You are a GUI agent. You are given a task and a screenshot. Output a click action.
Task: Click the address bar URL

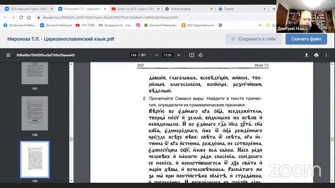(110, 17)
